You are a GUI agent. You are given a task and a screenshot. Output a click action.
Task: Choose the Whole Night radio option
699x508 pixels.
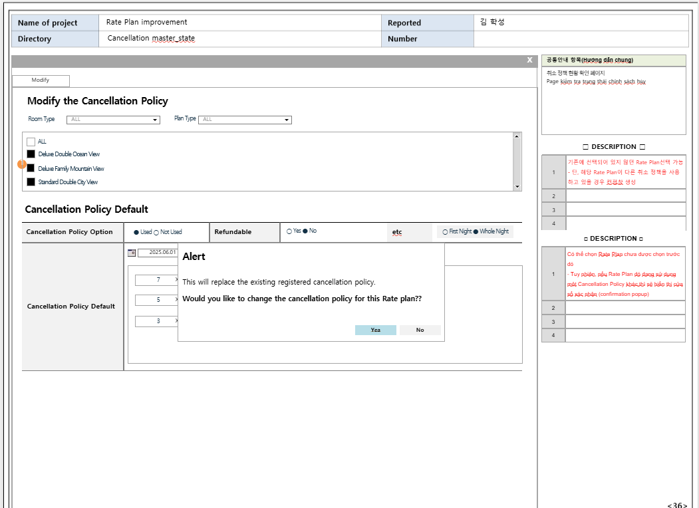coord(476,232)
